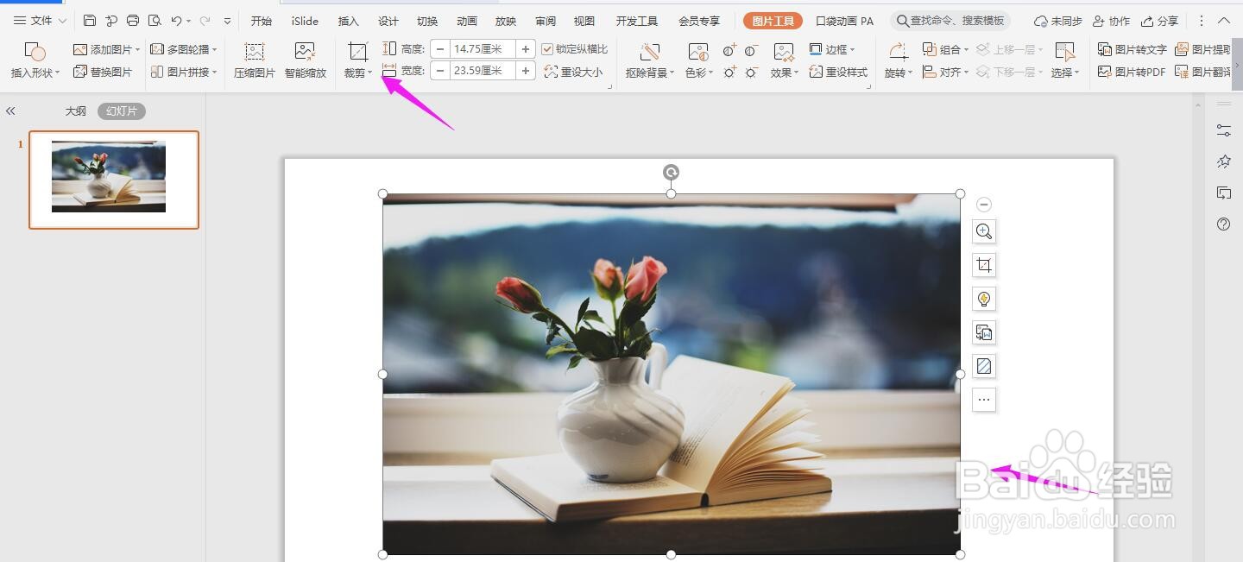Click the Smart Zoom (智能缩放) icon

click(x=305, y=52)
